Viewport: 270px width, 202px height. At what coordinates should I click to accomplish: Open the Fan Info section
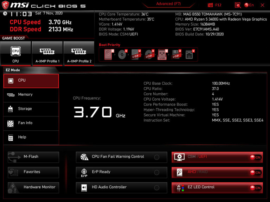click(x=31, y=123)
